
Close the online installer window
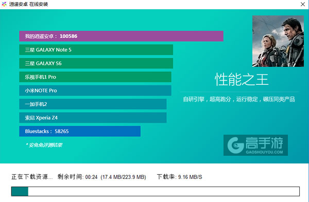[x=303, y=4]
